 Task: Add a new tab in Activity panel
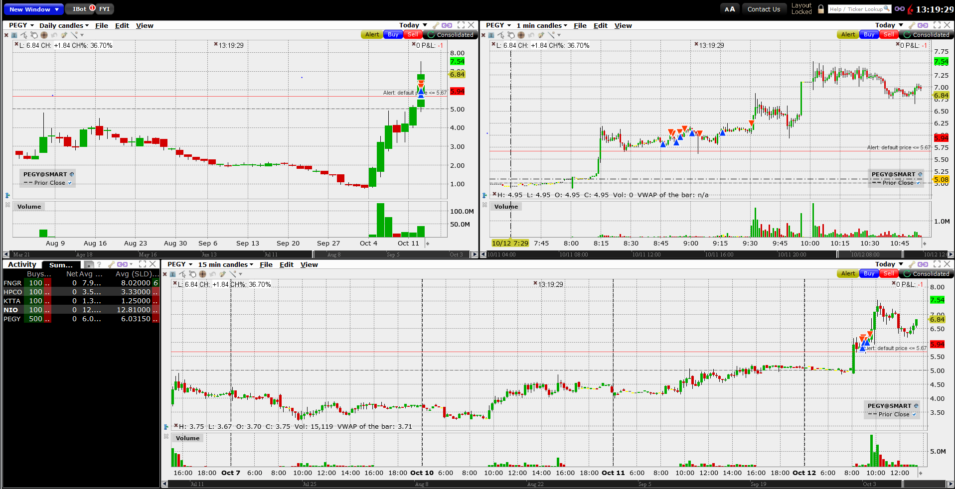click(89, 265)
